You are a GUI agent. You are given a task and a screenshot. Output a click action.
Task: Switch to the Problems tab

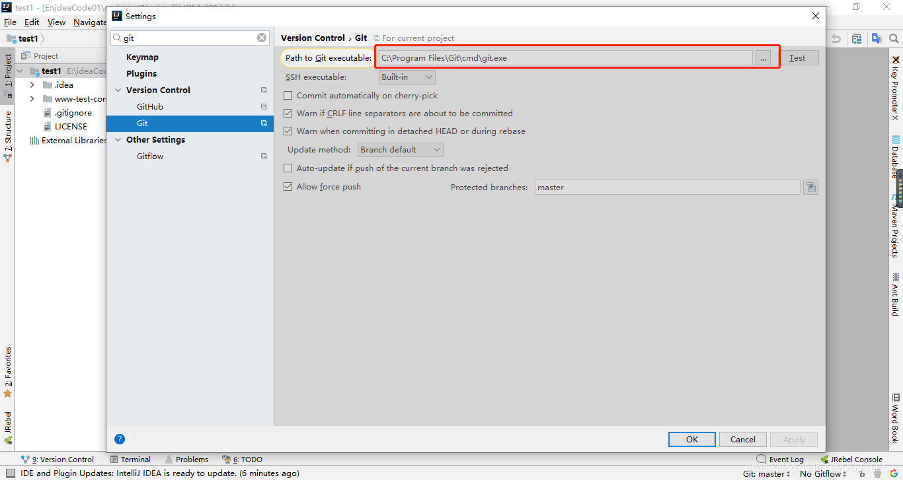tap(186, 460)
